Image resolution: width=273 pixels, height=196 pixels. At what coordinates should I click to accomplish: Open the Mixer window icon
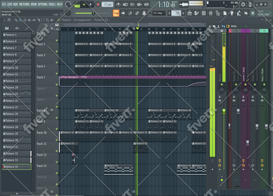[211, 13]
